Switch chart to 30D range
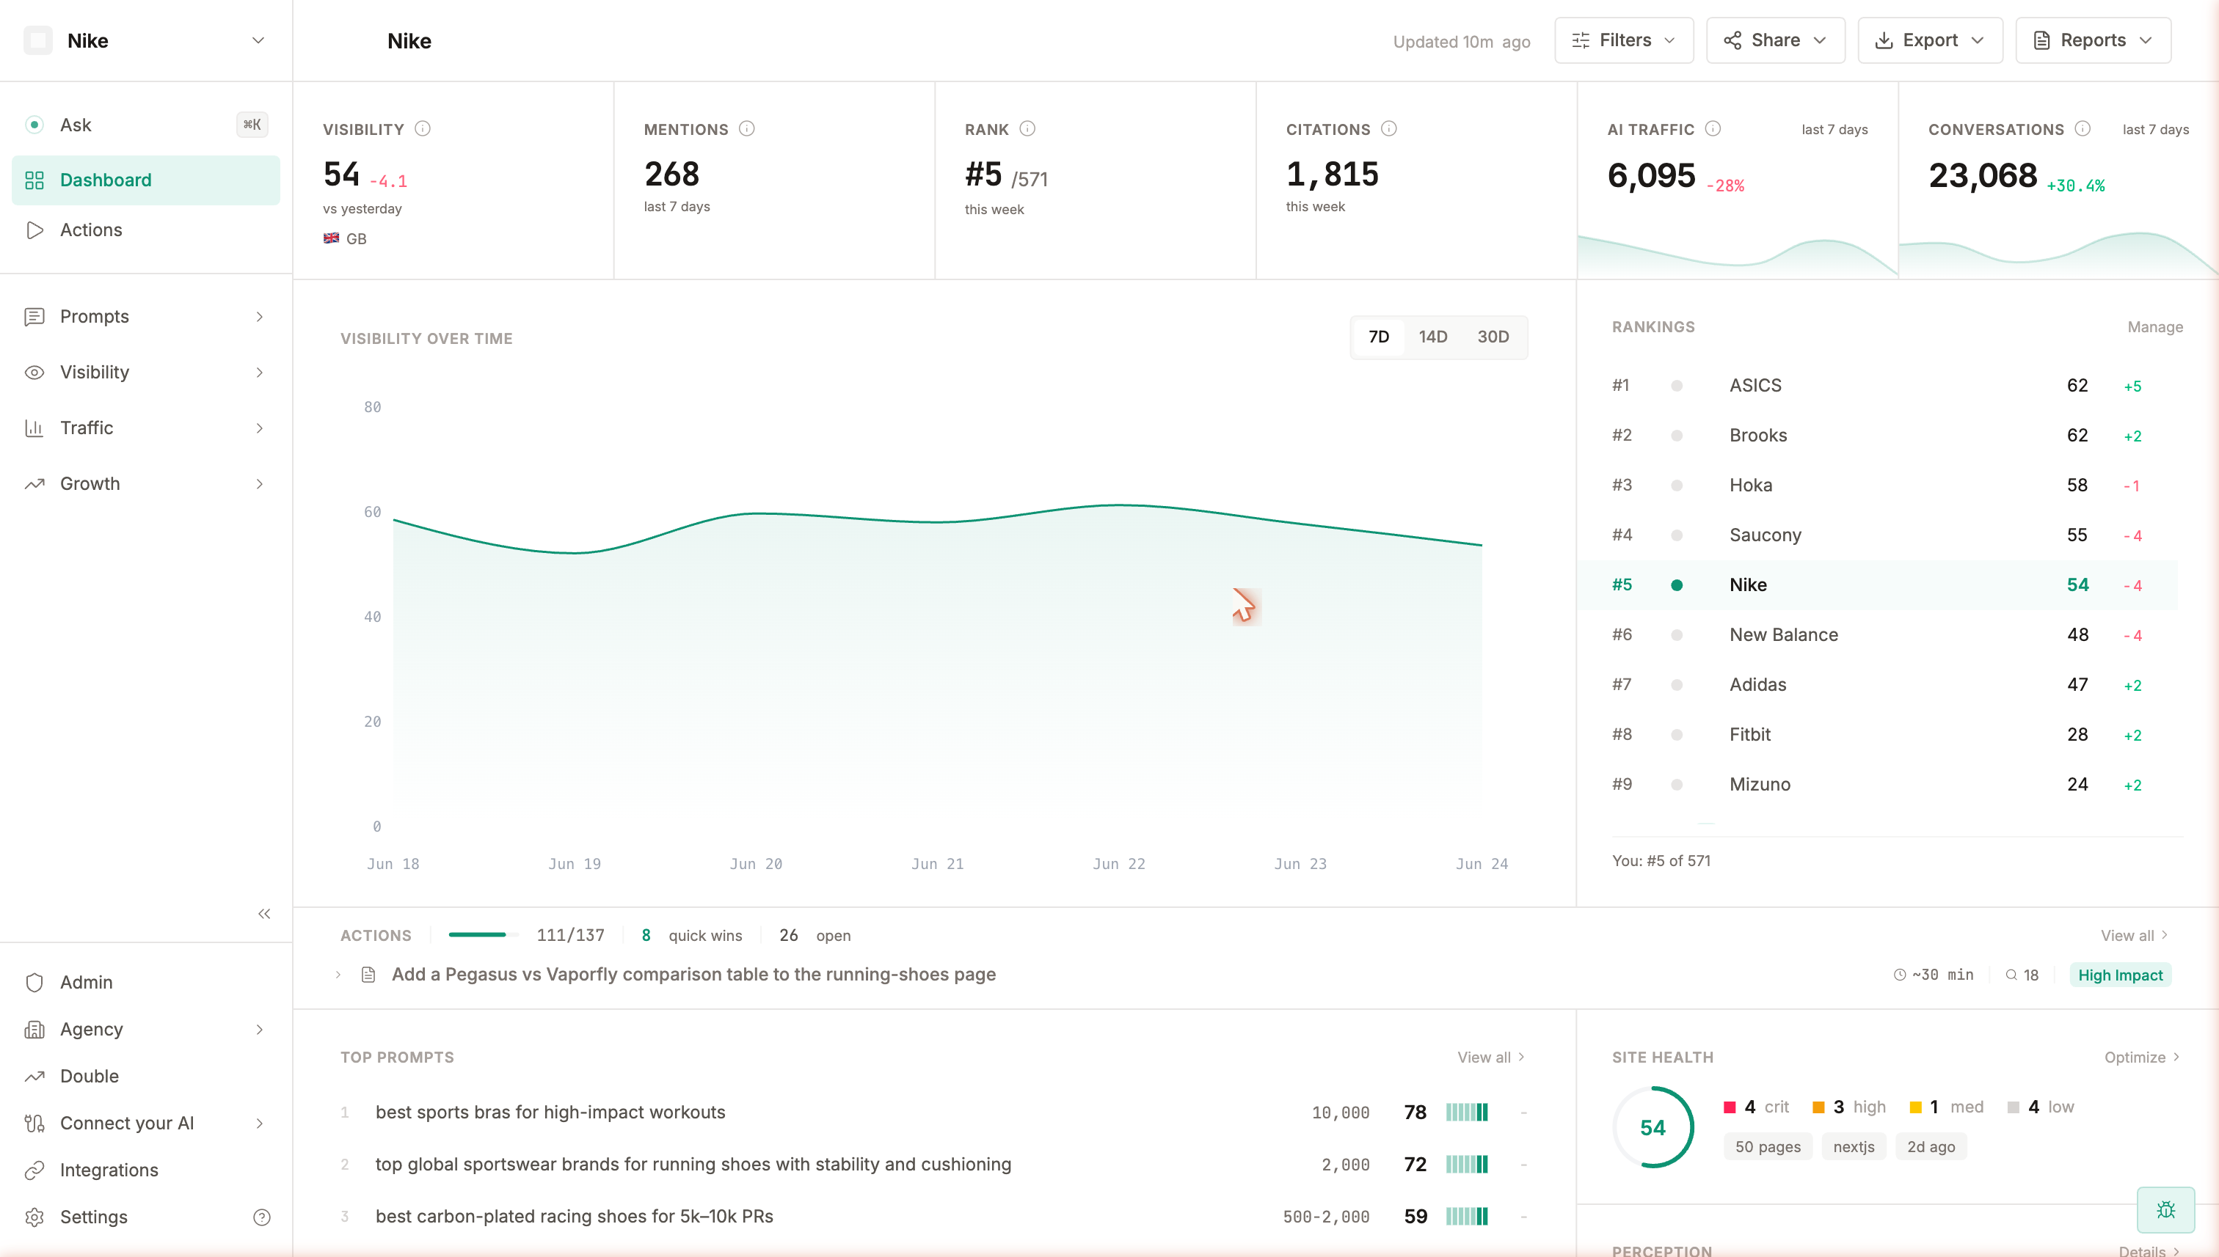The height and width of the screenshot is (1257, 2219). click(1493, 337)
